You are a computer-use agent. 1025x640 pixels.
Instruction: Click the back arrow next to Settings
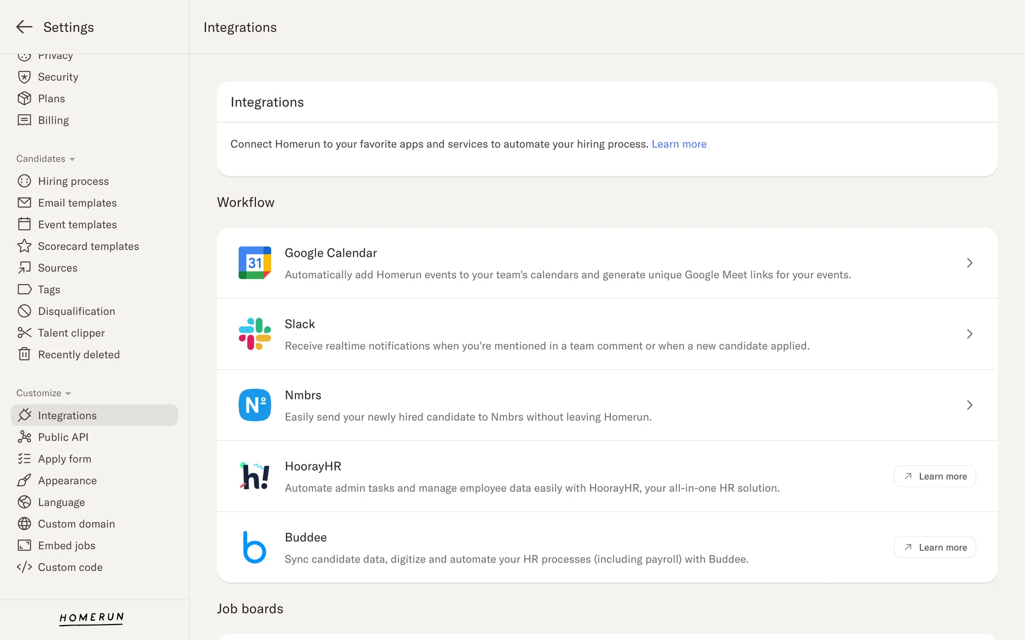24,27
